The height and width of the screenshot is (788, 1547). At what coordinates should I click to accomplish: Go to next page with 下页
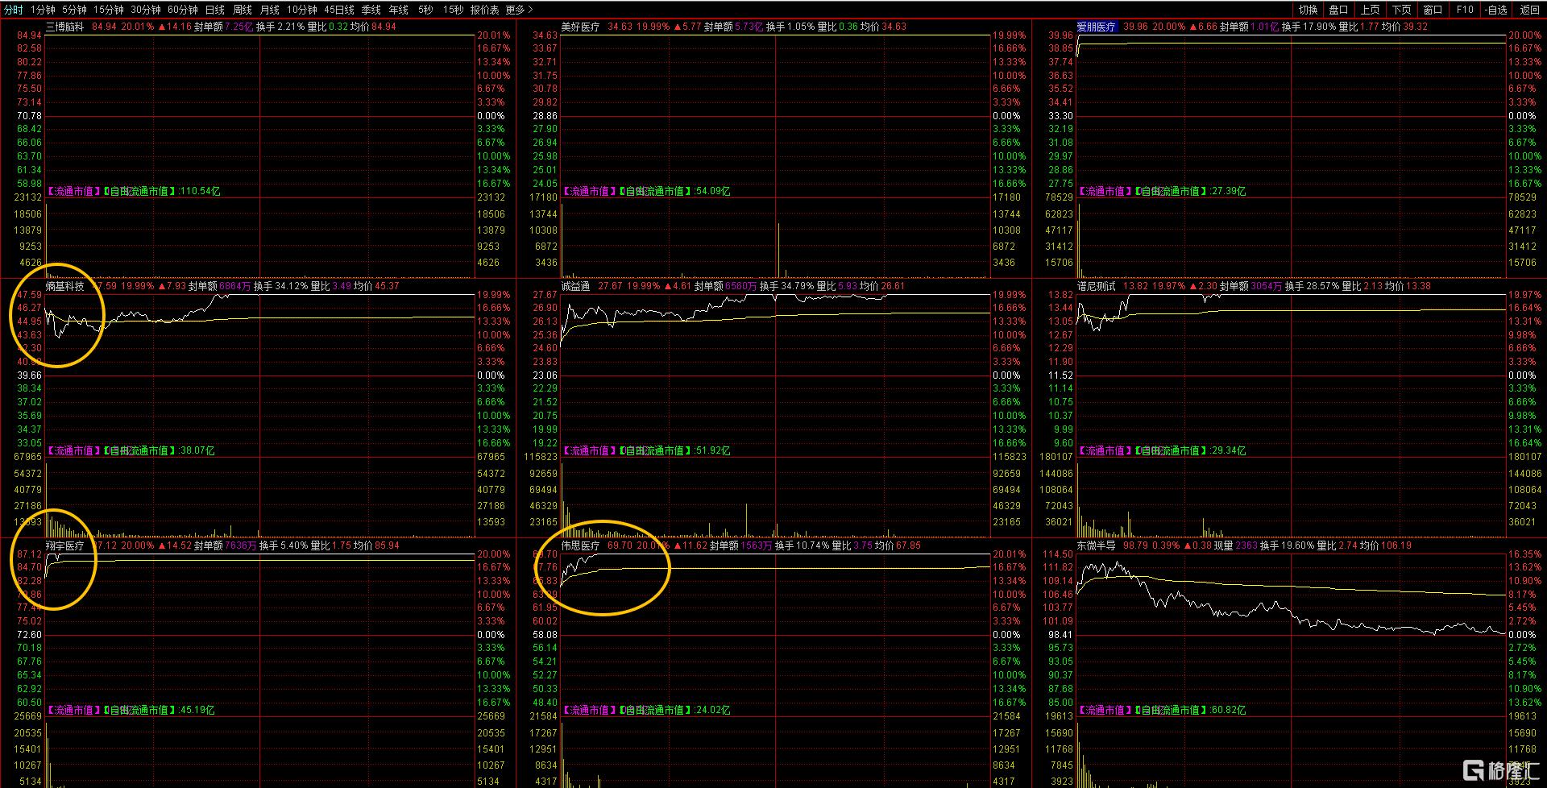1402,10
